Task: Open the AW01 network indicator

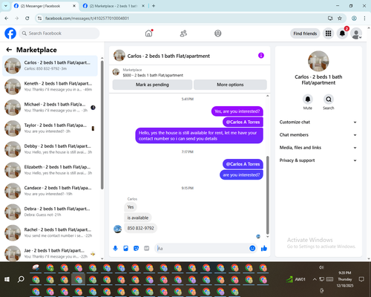Action: pyautogui.click(x=295, y=279)
